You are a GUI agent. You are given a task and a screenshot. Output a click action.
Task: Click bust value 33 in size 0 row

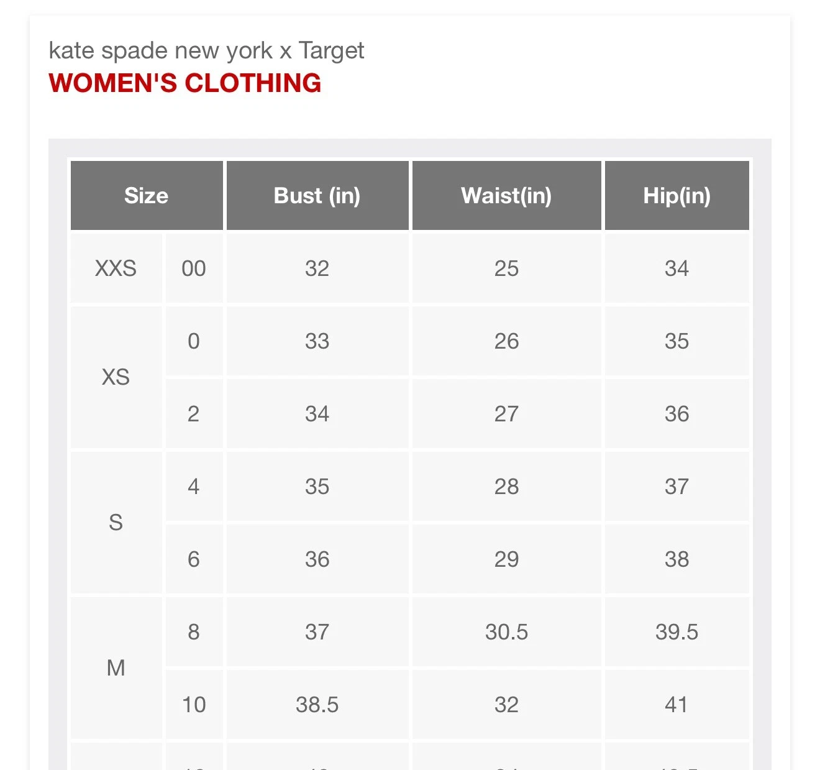pyautogui.click(x=317, y=341)
